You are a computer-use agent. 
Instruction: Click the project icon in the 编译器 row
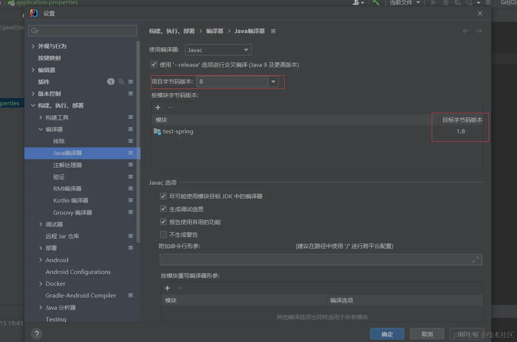(x=130, y=129)
